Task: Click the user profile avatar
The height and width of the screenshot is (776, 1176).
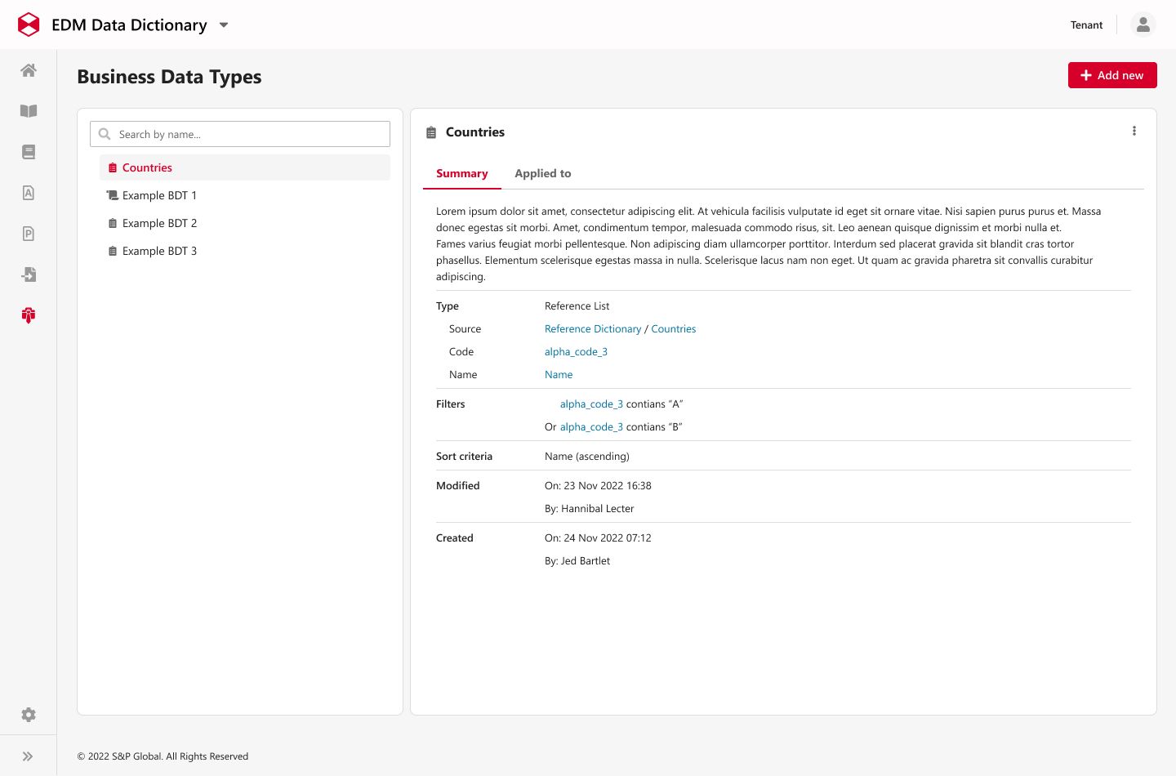Action: pos(1143,25)
